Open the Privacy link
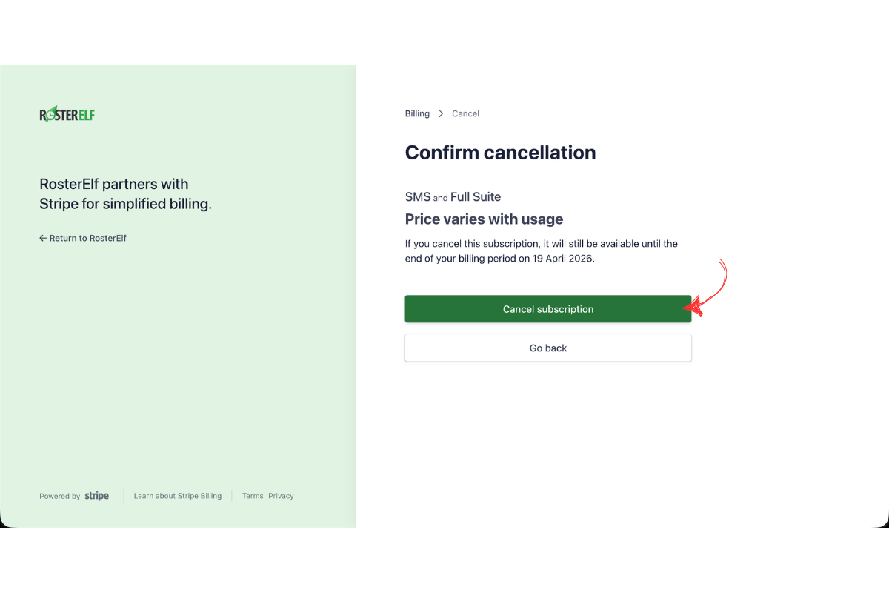Image resolution: width=889 pixels, height=593 pixels. point(281,495)
